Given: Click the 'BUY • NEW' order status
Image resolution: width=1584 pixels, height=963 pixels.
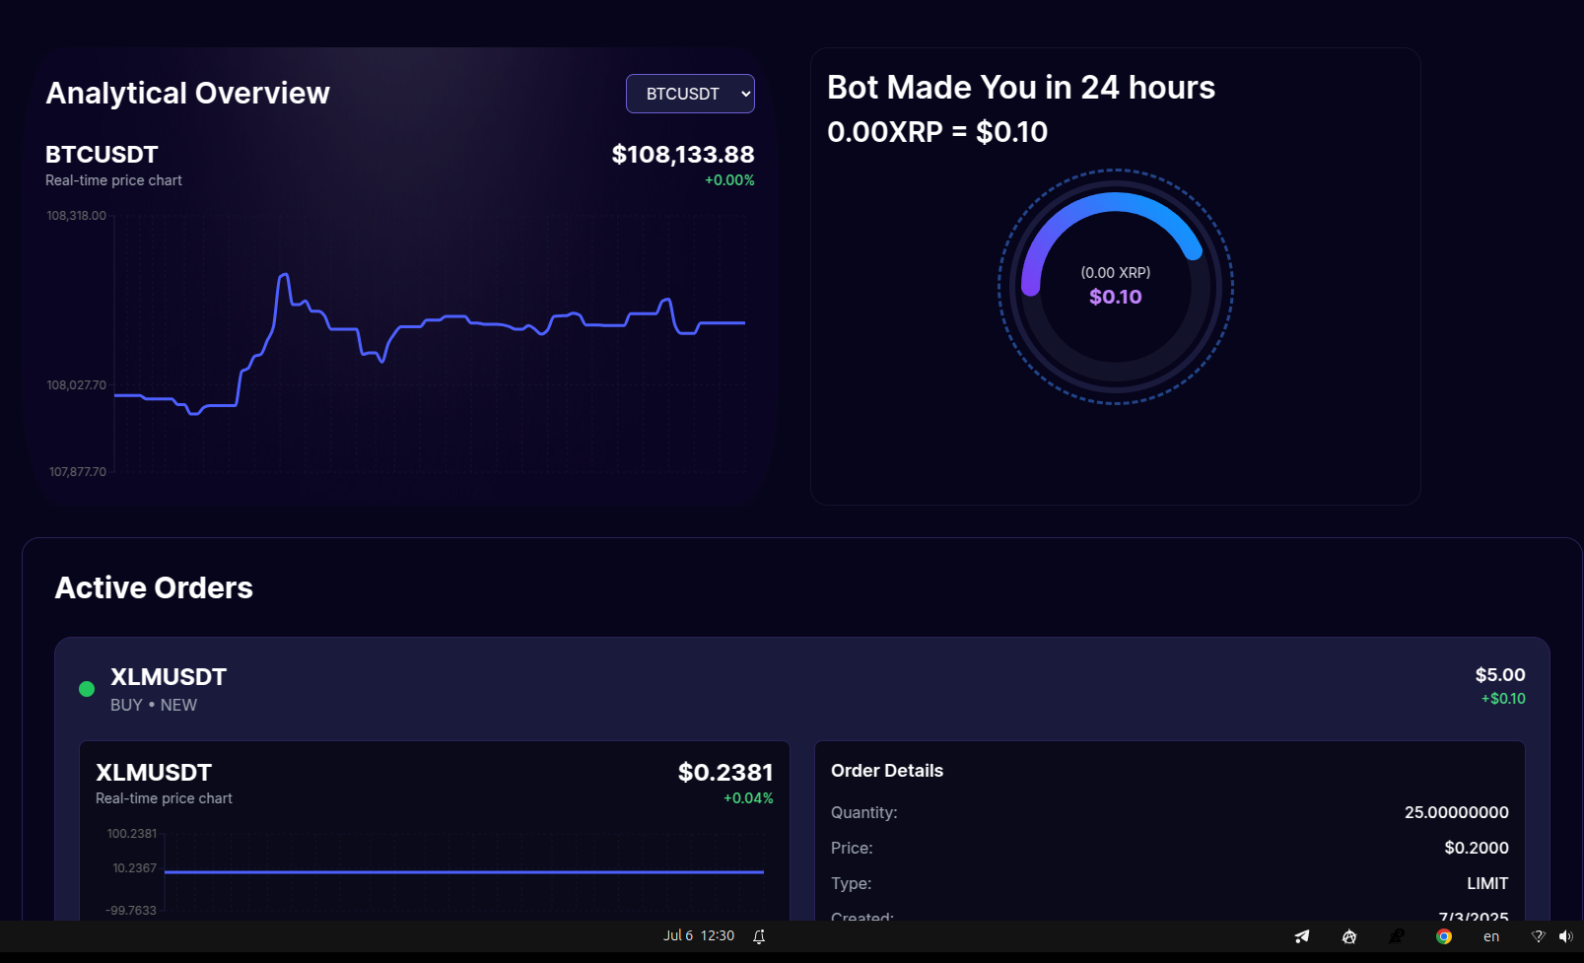Looking at the screenshot, I should [154, 705].
